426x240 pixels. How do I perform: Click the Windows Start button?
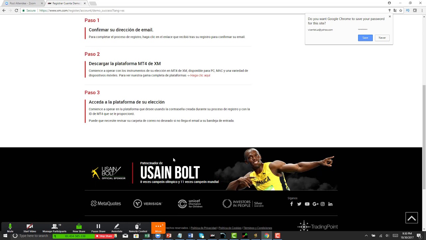tap(5, 236)
